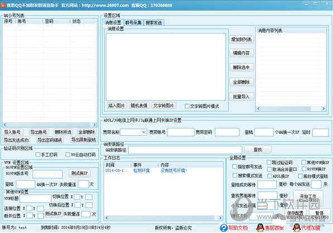This screenshot has width=333, height=233.
Task: Click the 增加到列表 button
Action: pyautogui.click(x=242, y=39)
